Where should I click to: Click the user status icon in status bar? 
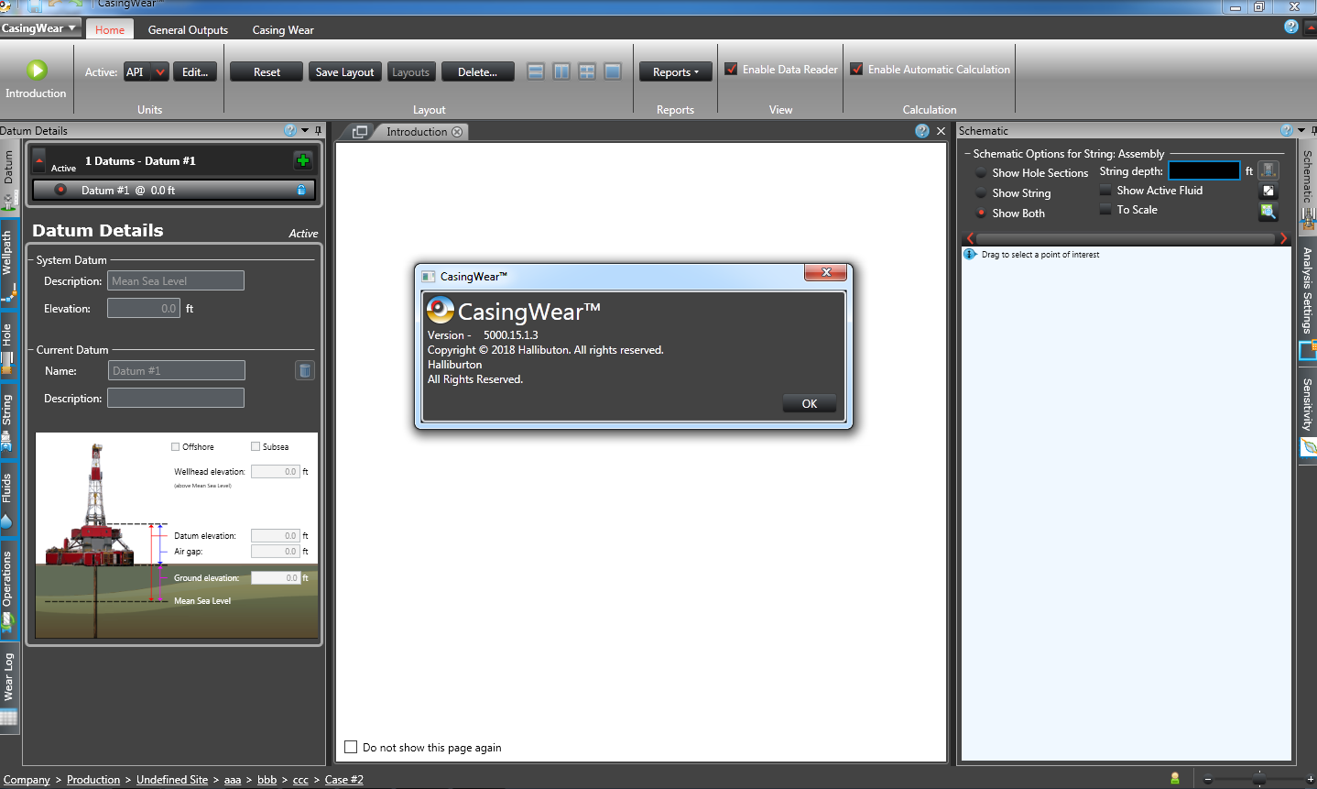[1175, 779]
